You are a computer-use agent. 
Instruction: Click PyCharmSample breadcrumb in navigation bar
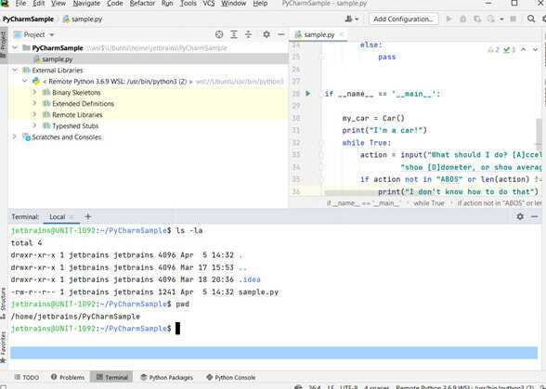(x=28, y=19)
